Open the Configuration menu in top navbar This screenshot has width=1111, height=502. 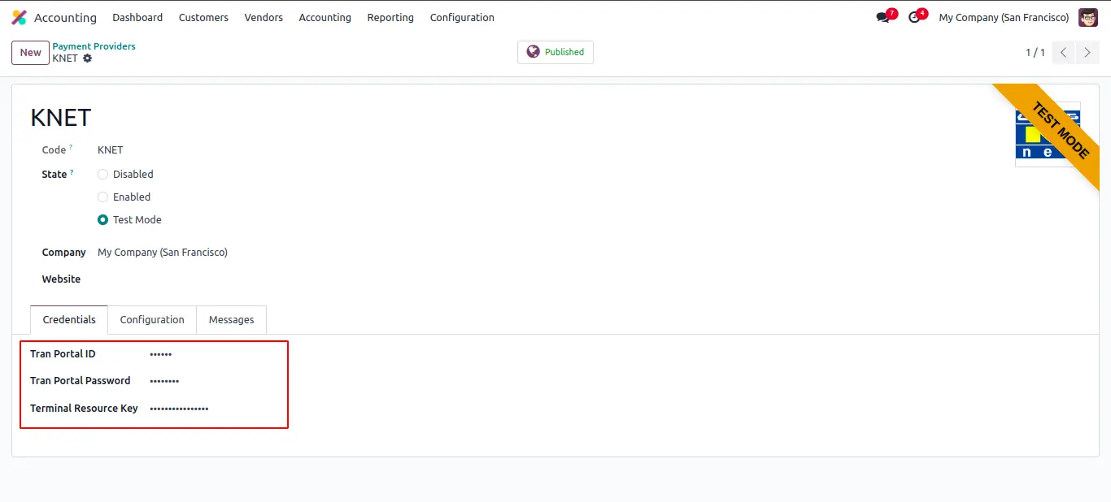[x=462, y=17]
